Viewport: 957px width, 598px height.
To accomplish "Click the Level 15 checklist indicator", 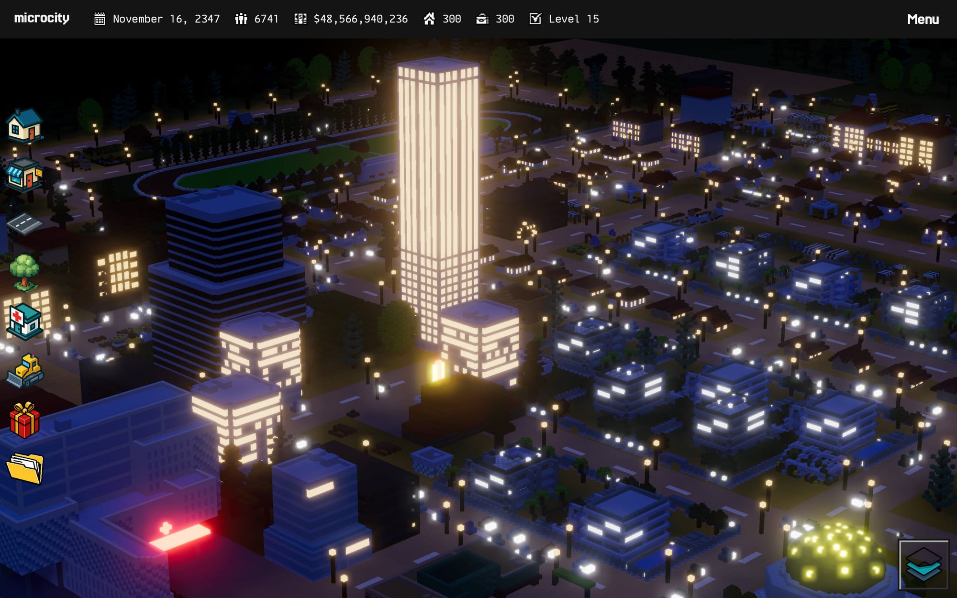I will tap(565, 19).
